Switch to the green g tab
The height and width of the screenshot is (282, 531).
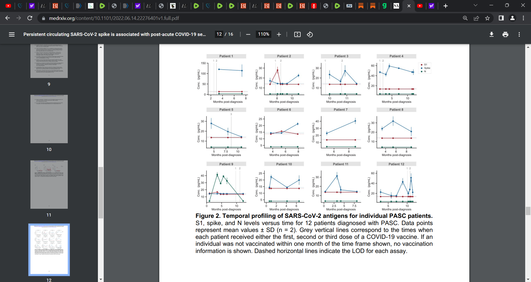coord(384,6)
